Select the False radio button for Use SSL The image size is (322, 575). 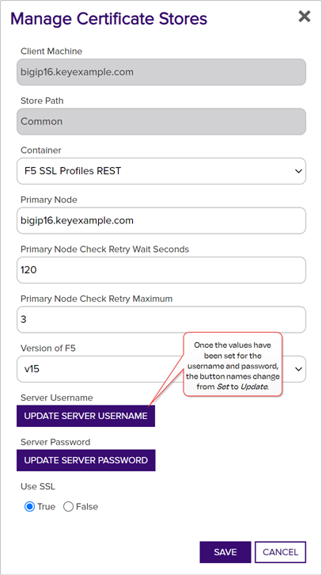[68, 507]
